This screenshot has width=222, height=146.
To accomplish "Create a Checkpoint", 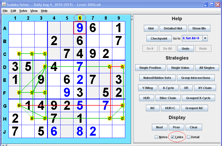I will click(159, 38).
